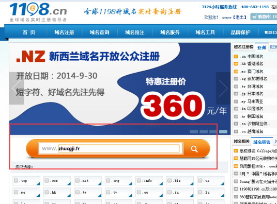
Task: Go to previous banner slide arrow
Action: pyautogui.click(x=17, y=88)
